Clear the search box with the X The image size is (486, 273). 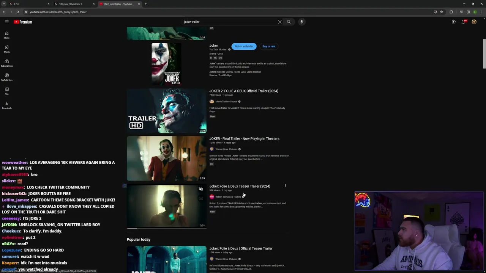(x=280, y=22)
